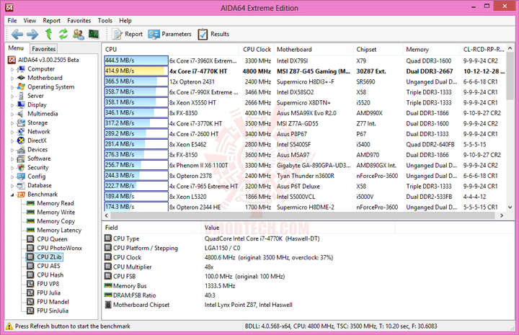Open the Favorites menu
The width and height of the screenshot is (519, 335).
point(79,20)
